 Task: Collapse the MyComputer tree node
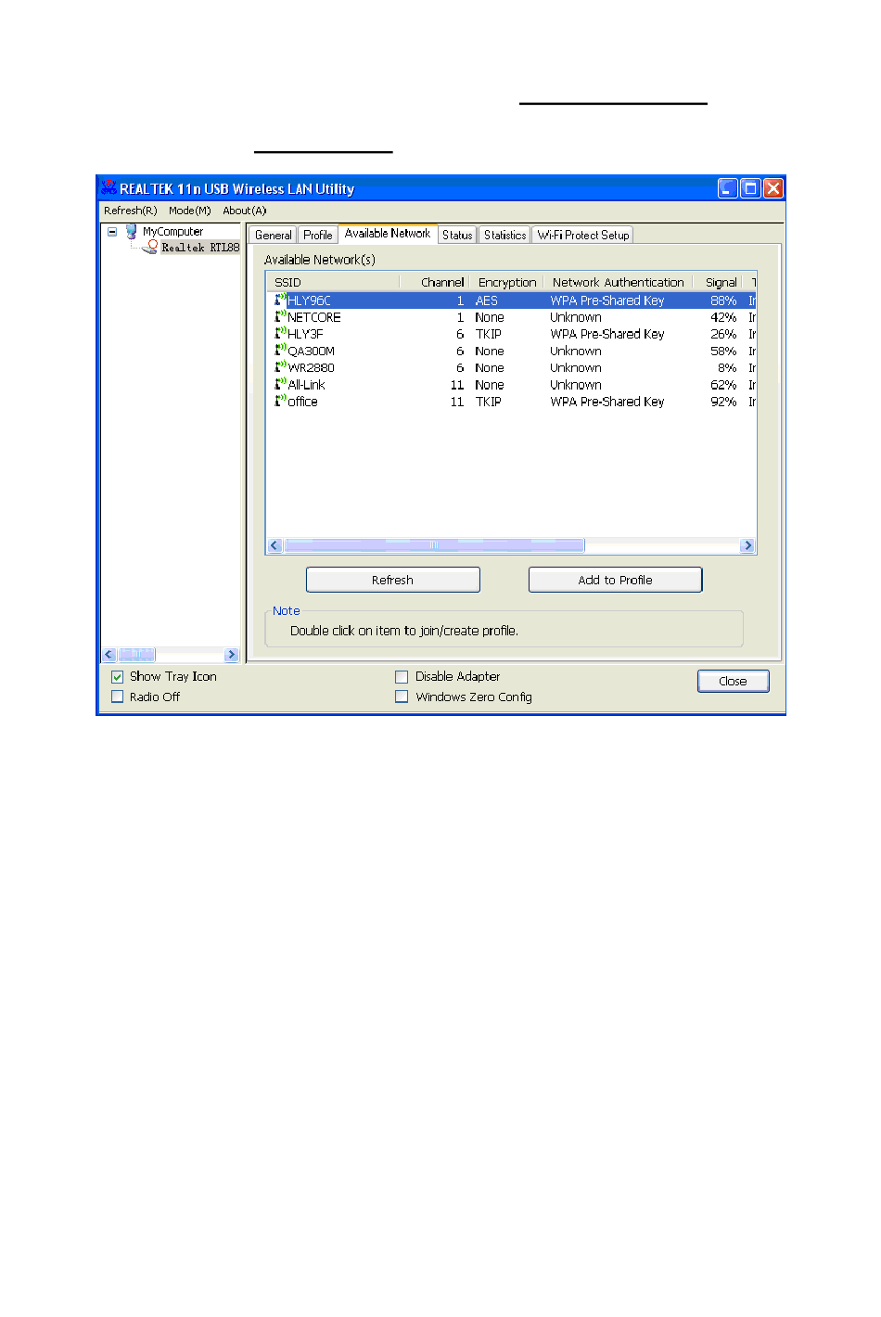pyautogui.click(x=112, y=232)
